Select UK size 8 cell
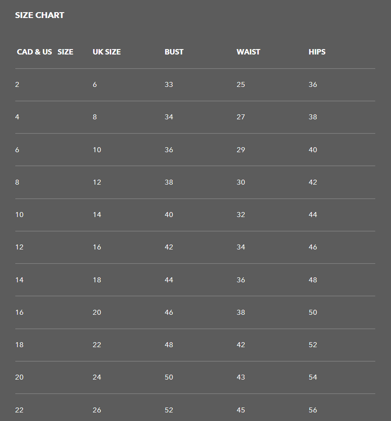The image size is (391, 421). [x=95, y=117]
